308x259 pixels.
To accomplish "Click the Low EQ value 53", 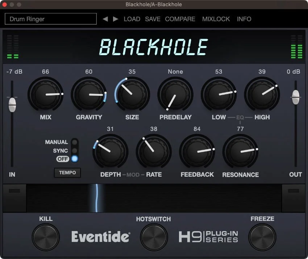I will point(218,71).
